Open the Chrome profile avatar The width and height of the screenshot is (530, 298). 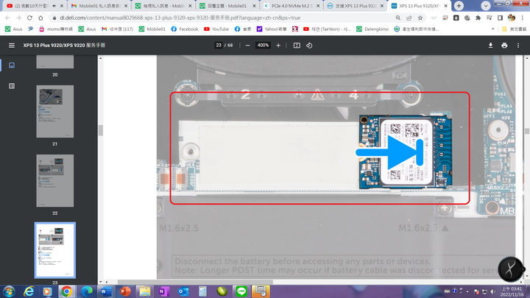[512, 18]
